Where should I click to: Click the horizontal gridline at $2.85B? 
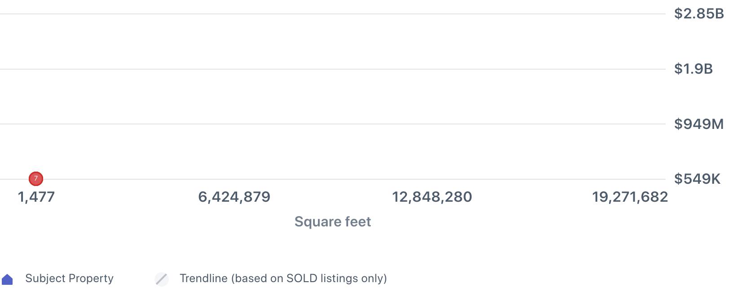(332, 14)
